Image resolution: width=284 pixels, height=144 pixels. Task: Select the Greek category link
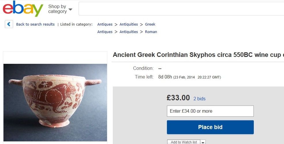point(150,24)
